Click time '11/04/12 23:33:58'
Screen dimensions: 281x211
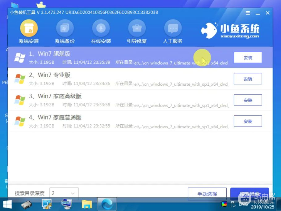pos(92,105)
